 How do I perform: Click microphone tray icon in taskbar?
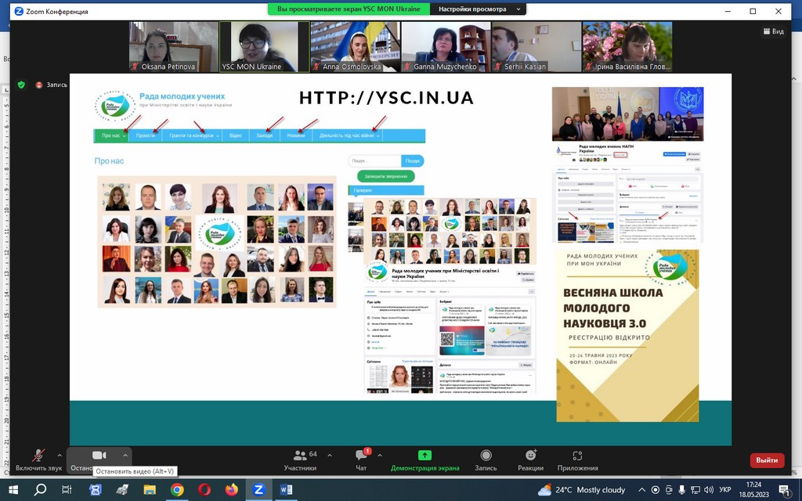click(x=682, y=490)
